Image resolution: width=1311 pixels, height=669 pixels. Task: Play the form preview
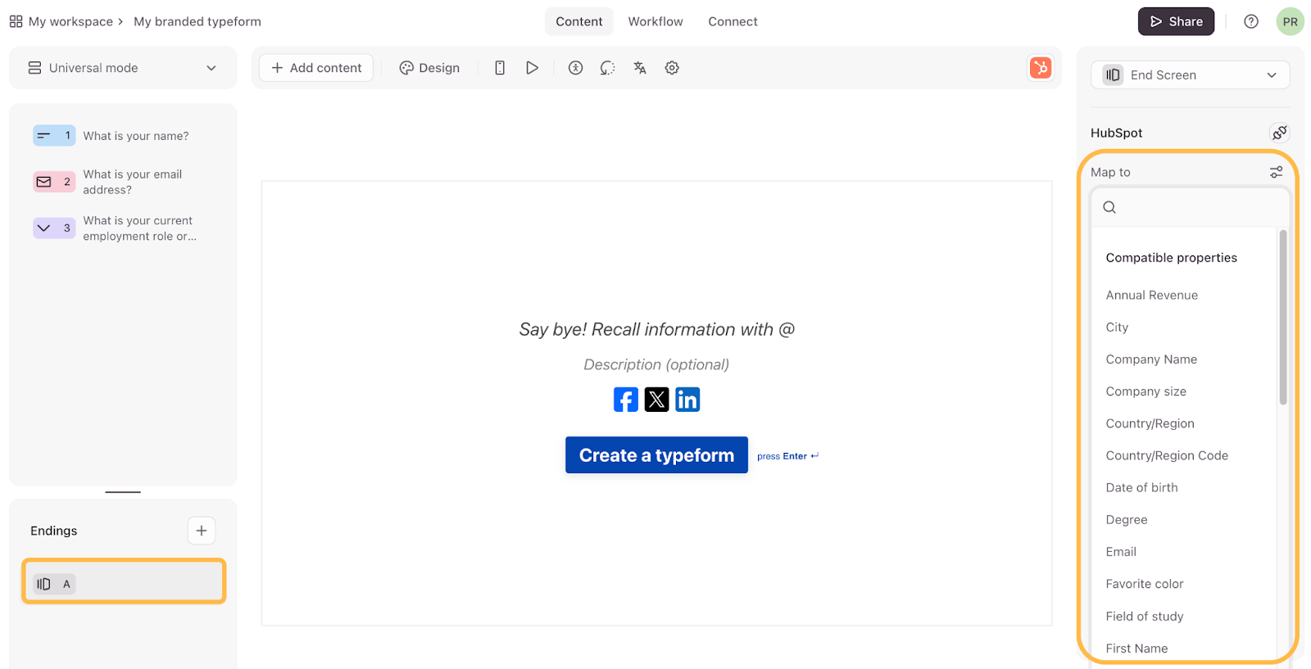click(532, 68)
